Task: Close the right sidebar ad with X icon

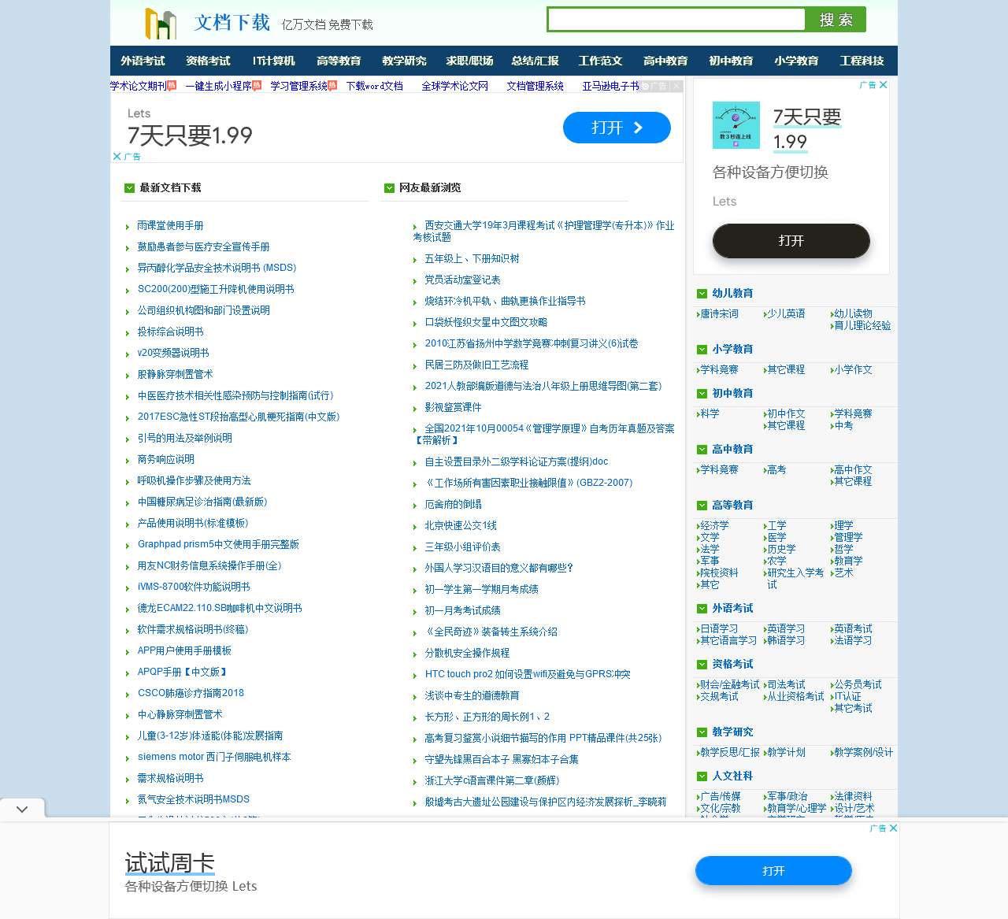Action: coord(884,85)
